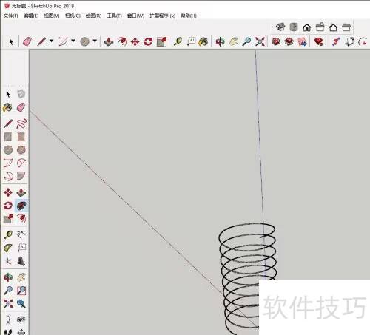Switch to the Iso view
370x335 pixels.
point(280,27)
